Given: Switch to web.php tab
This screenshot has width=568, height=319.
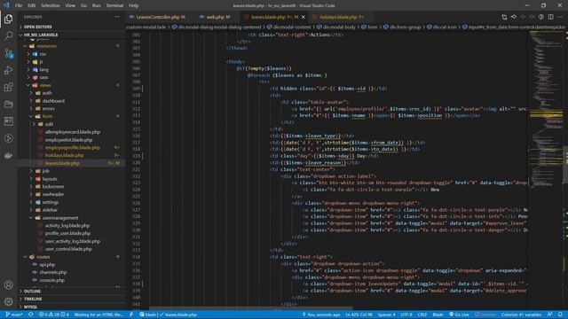Looking at the screenshot, I should [x=217, y=17].
